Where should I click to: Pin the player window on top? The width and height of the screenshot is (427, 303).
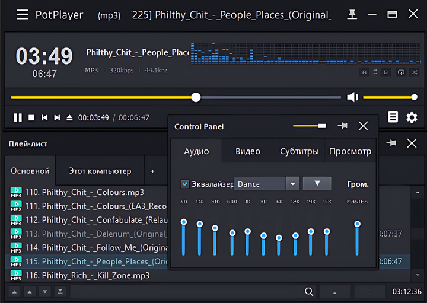(x=353, y=14)
